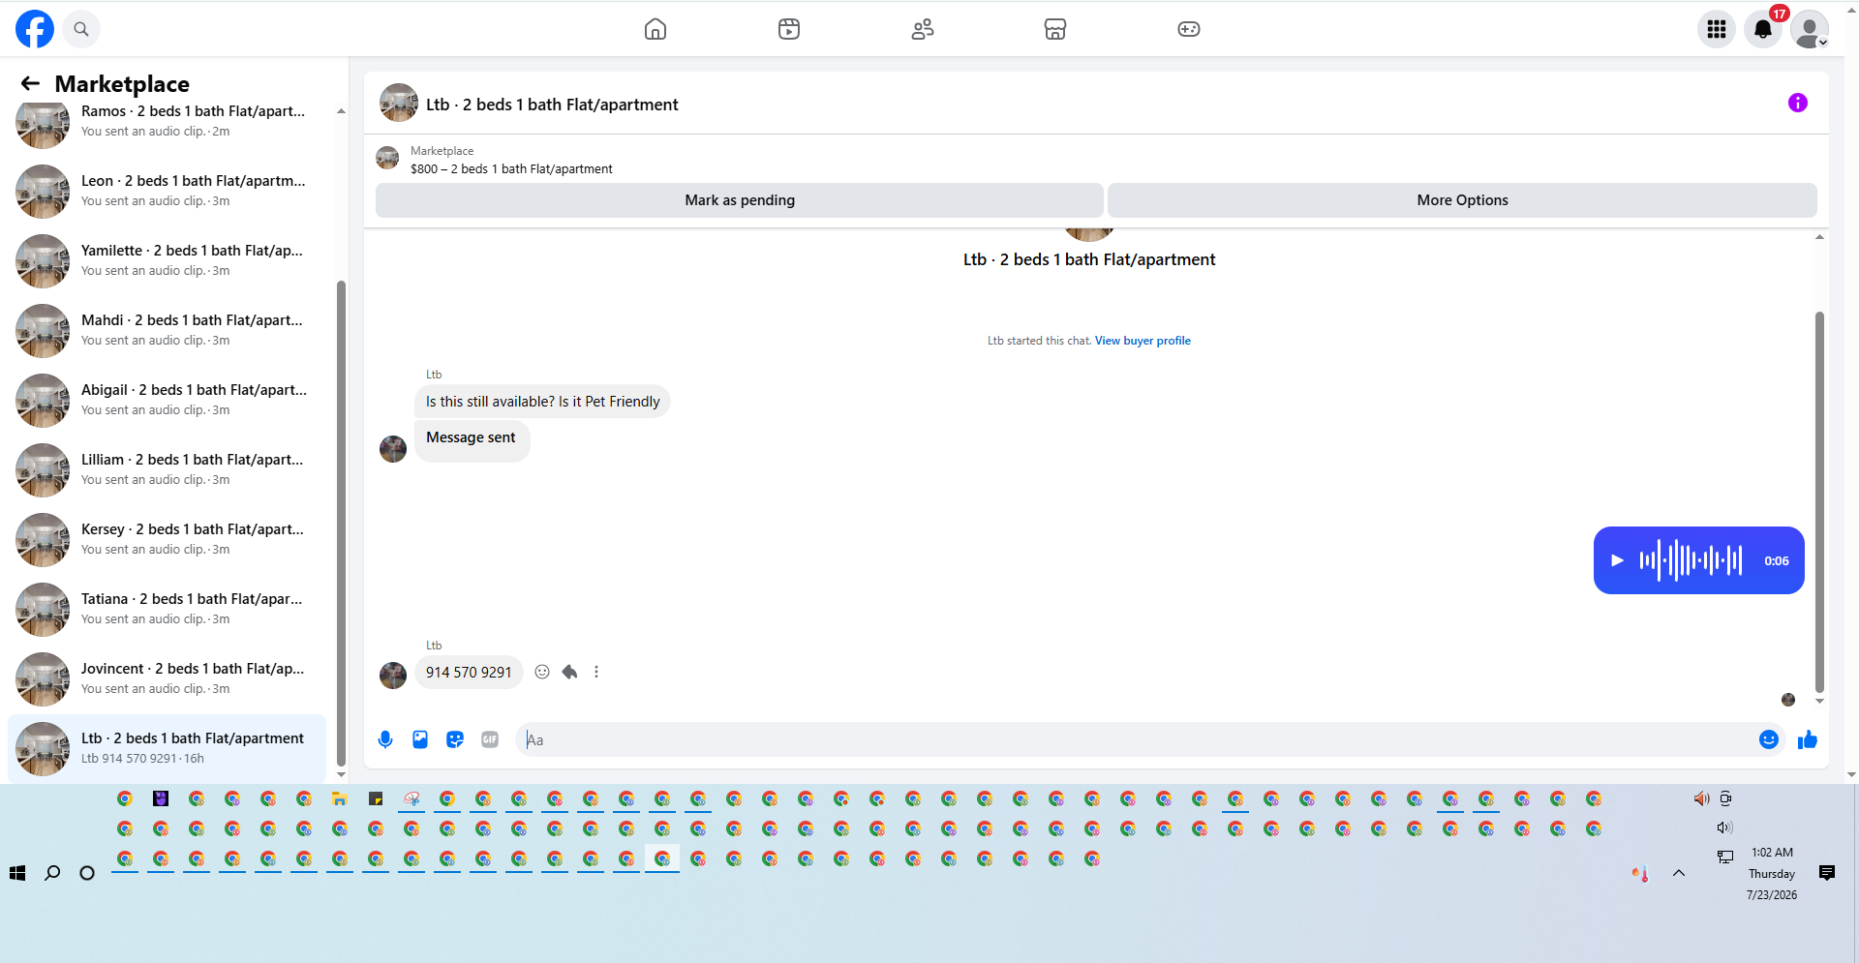Screen dimensions: 1859x963
Task: Click the conversation list scroll-up arrow
Action: point(341,111)
